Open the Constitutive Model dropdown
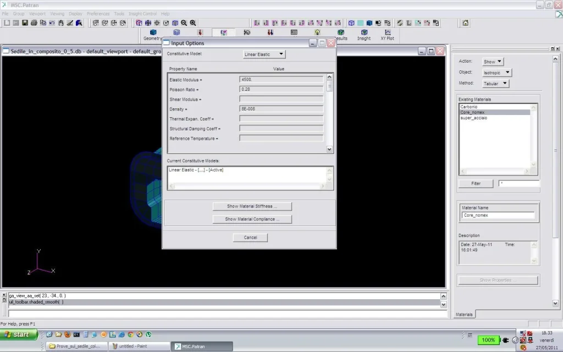This screenshot has height=352, width=563. pos(264,54)
